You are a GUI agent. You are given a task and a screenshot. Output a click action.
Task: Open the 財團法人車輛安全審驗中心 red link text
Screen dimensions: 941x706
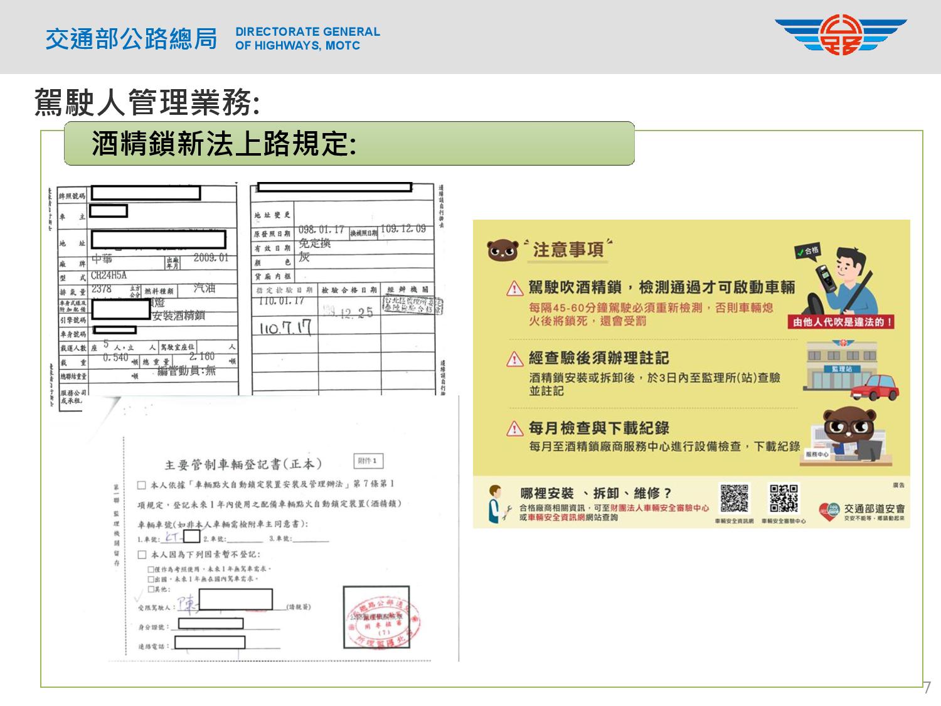[660, 508]
